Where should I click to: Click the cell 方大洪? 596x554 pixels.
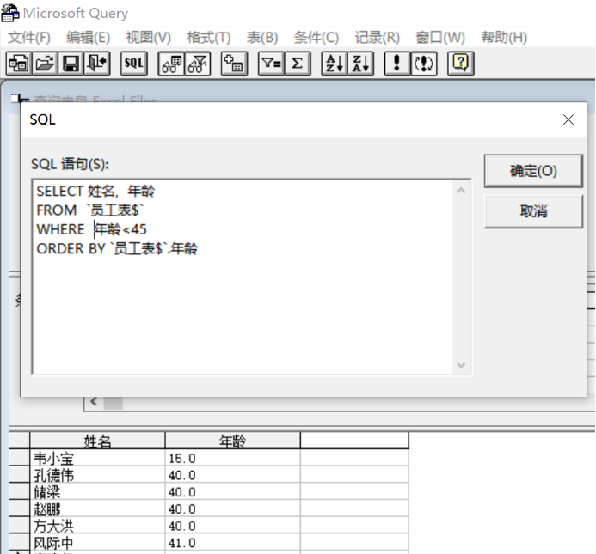pos(97,526)
